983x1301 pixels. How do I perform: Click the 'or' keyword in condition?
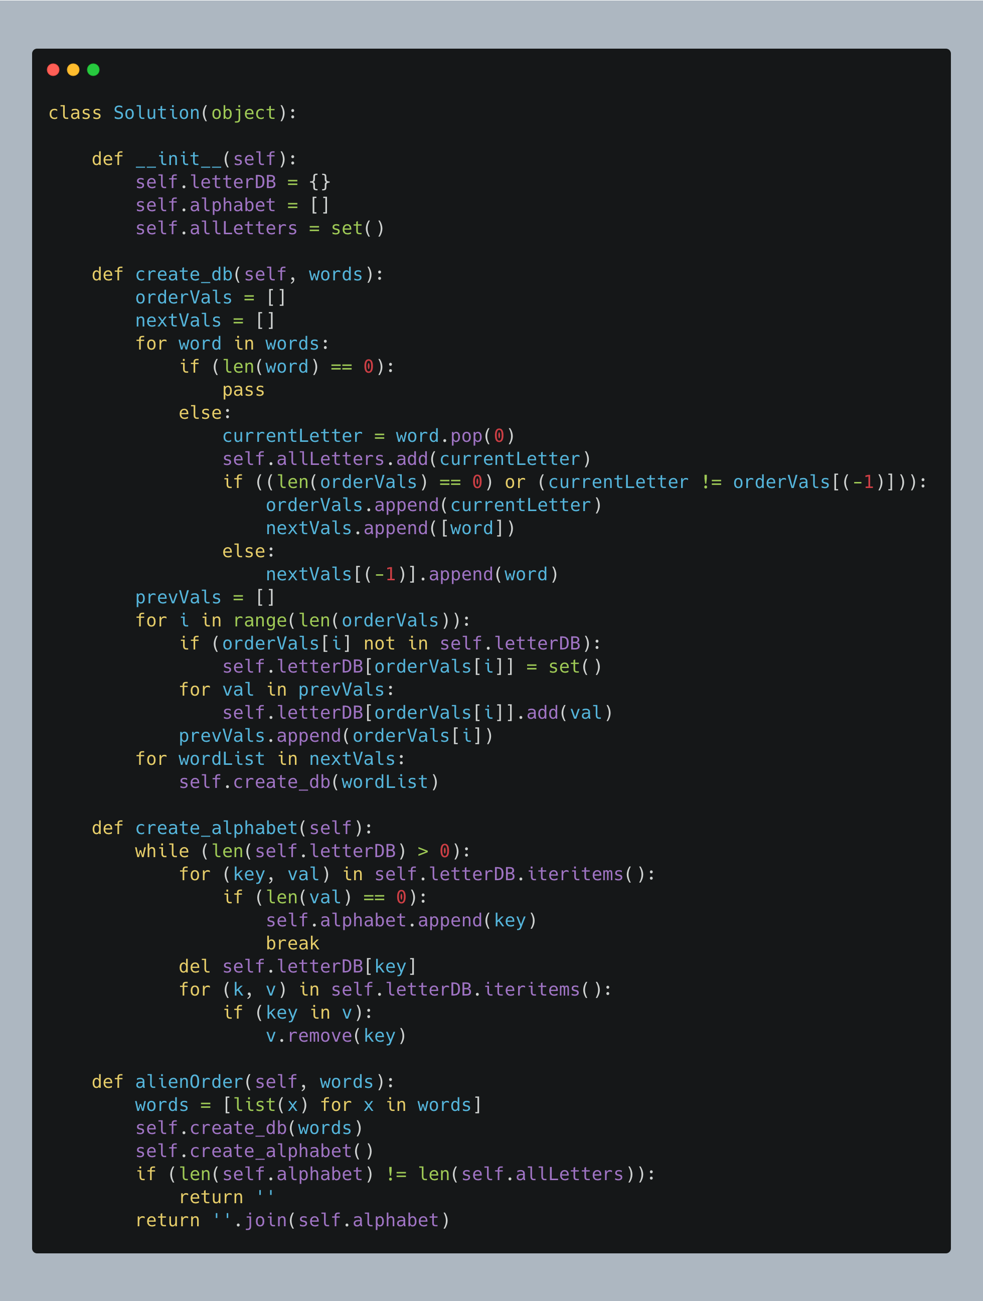click(x=515, y=482)
